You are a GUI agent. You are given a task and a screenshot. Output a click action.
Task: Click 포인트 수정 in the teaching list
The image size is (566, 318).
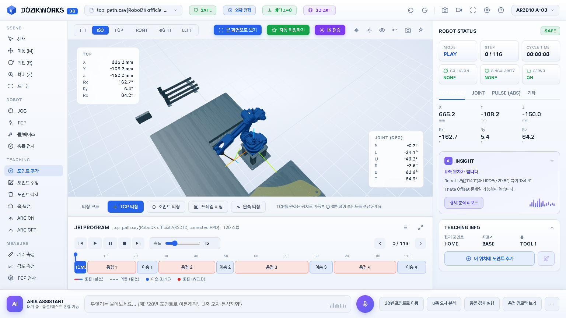coord(34,183)
